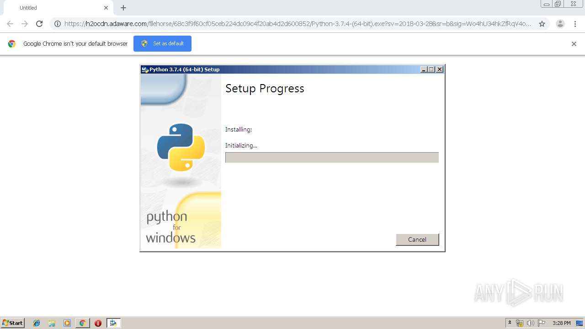Click the clock showing 3:28 PM
This screenshot has width=585, height=329.
coord(561,323)
